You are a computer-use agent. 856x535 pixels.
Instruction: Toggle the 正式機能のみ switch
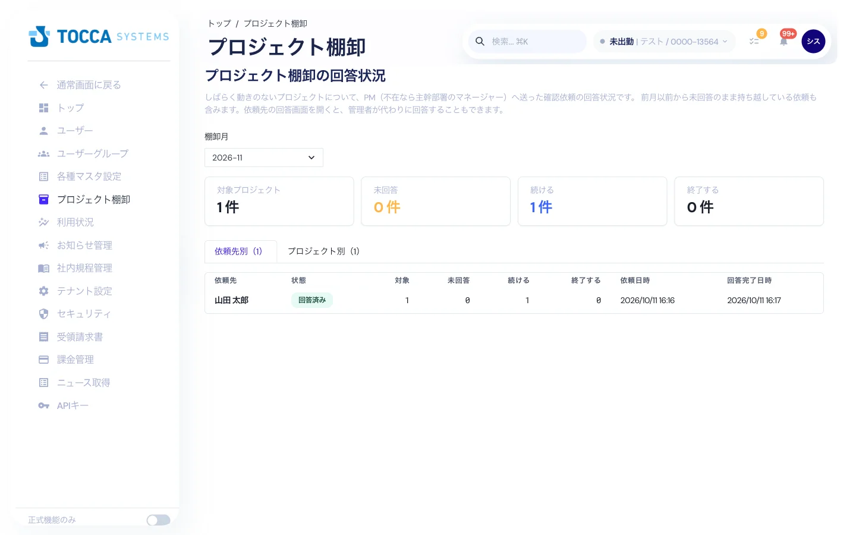(158, 520)
